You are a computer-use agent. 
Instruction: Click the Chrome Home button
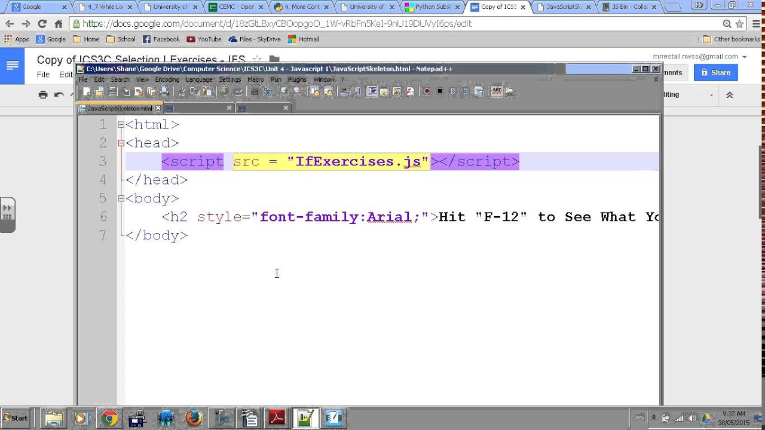click(x=58, y=24)
